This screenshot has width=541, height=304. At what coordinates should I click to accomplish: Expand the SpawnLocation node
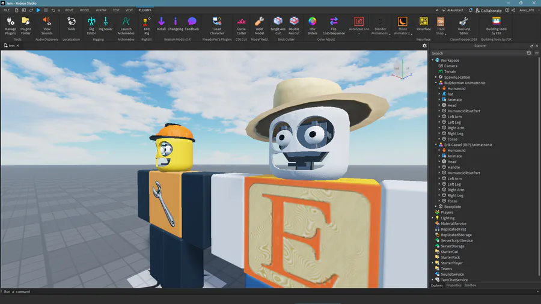tap(436, 78)
